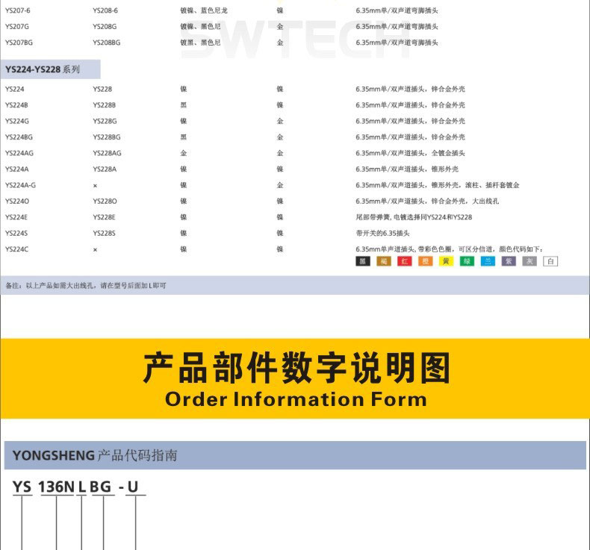
Task: Click the 备注 note bar about 大出线孔
Action: click(x=294, y=285)
